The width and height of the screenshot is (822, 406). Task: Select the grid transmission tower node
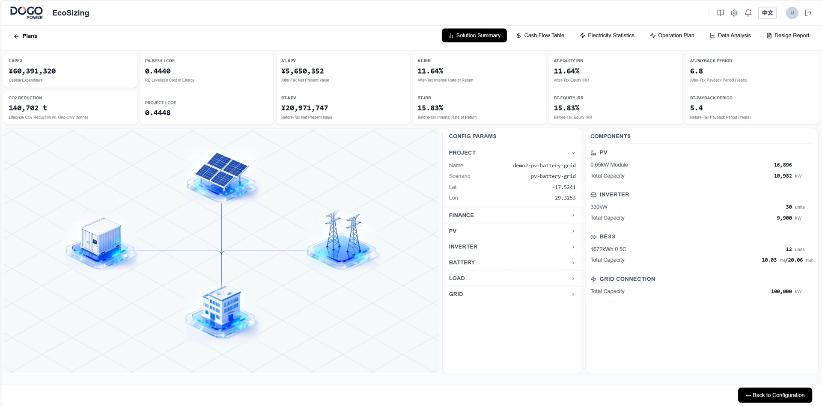click(342, 240)
